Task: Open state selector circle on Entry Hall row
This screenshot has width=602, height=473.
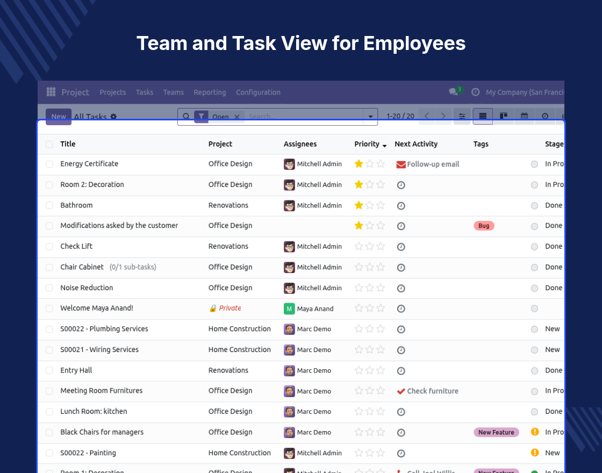Action: pyautogui.click(x=534, y=371)
